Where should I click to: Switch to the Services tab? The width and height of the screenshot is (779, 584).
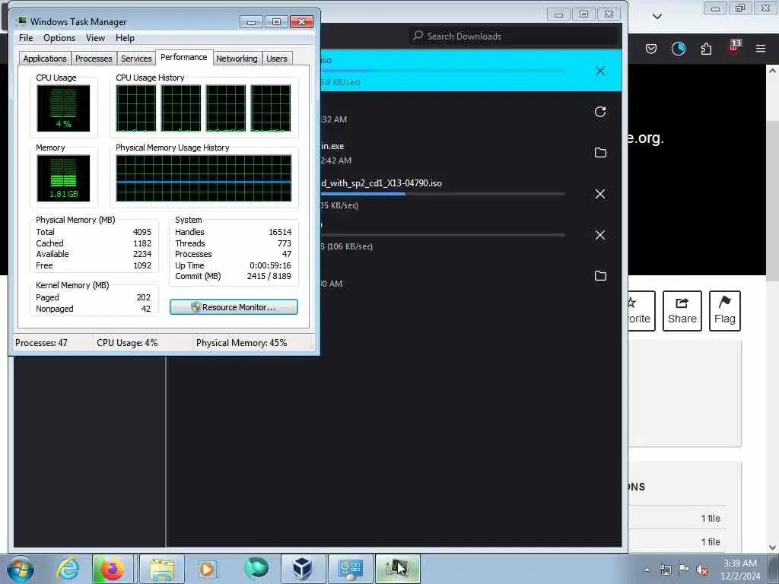point(136,59)
